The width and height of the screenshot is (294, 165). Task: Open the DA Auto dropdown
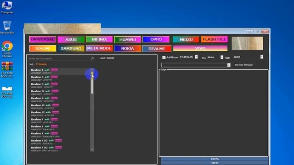(222, 57)
